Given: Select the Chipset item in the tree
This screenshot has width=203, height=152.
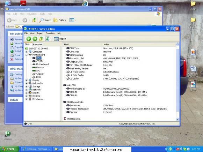Looking at the screenshot, I should pos(40,74).
